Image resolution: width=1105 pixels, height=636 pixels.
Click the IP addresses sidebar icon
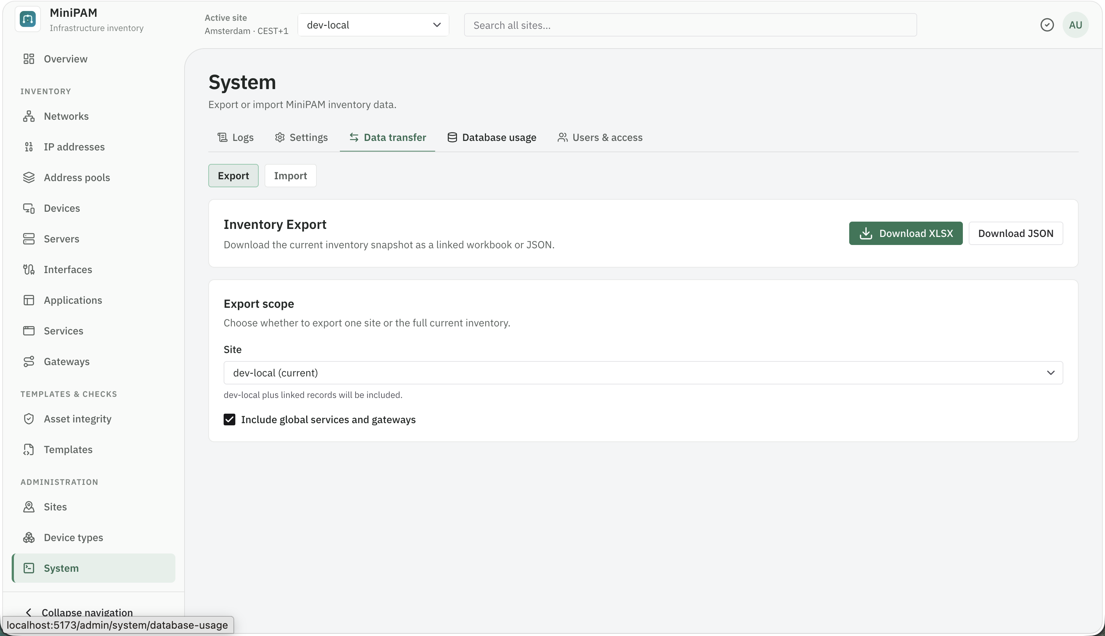click(29, 147)
